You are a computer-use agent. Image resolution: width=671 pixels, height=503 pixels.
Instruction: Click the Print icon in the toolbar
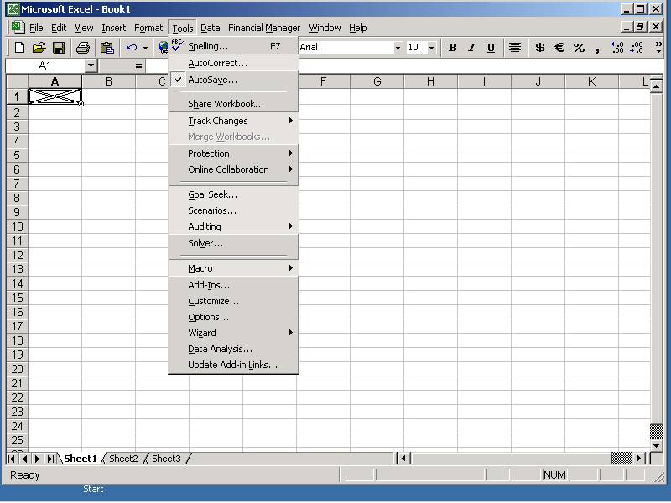[83, 48]
